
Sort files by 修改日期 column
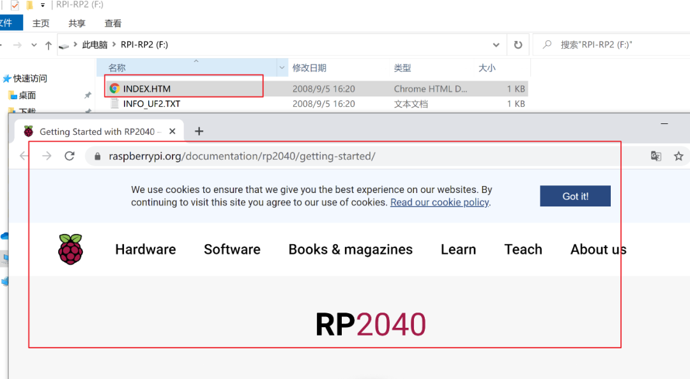[309, 68]
